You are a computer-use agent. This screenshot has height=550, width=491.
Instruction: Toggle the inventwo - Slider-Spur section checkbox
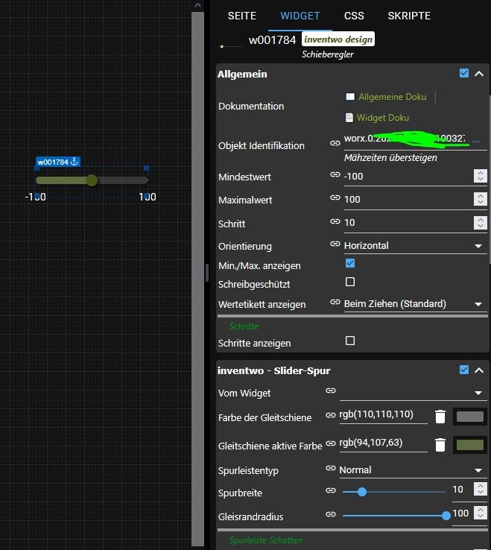pos(464,370)
